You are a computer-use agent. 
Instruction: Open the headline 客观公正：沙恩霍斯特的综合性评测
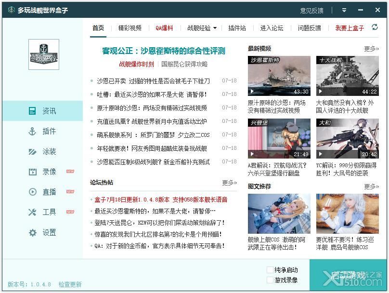pyautogui.click(x=164, y=51)
